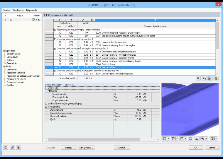Click the eye view-mode icon
The width and height of the screenshot is (223, 159).
[x=198, y=78]
